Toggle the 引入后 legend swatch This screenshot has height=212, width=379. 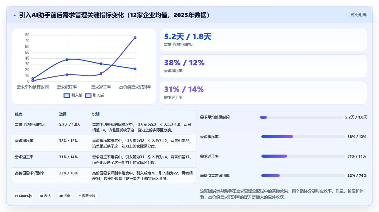[x=88, y=96]
